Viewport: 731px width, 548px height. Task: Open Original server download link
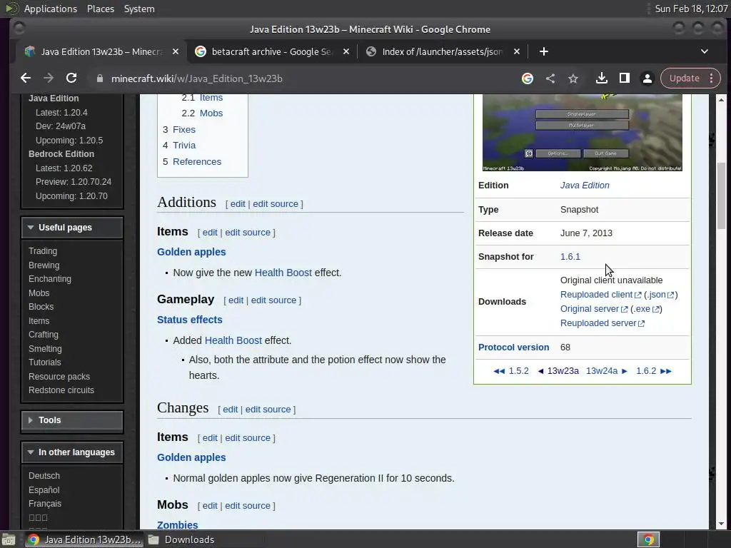coord(593,309)
